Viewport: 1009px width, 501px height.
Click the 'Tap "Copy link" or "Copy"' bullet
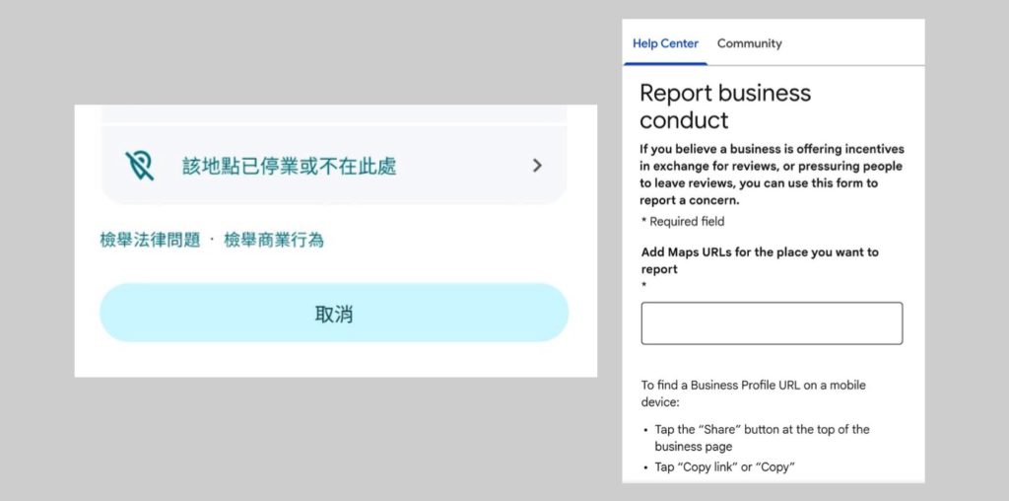click(724, 466)
